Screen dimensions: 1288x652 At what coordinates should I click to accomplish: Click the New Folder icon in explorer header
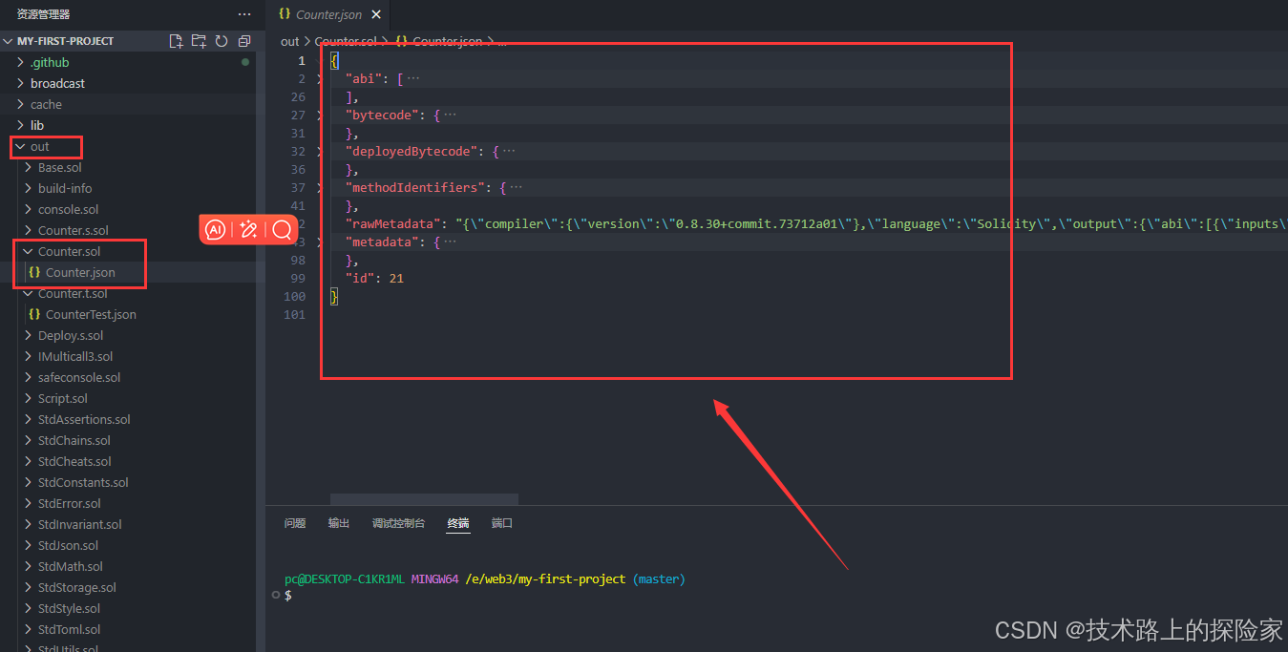coord(199,41)
